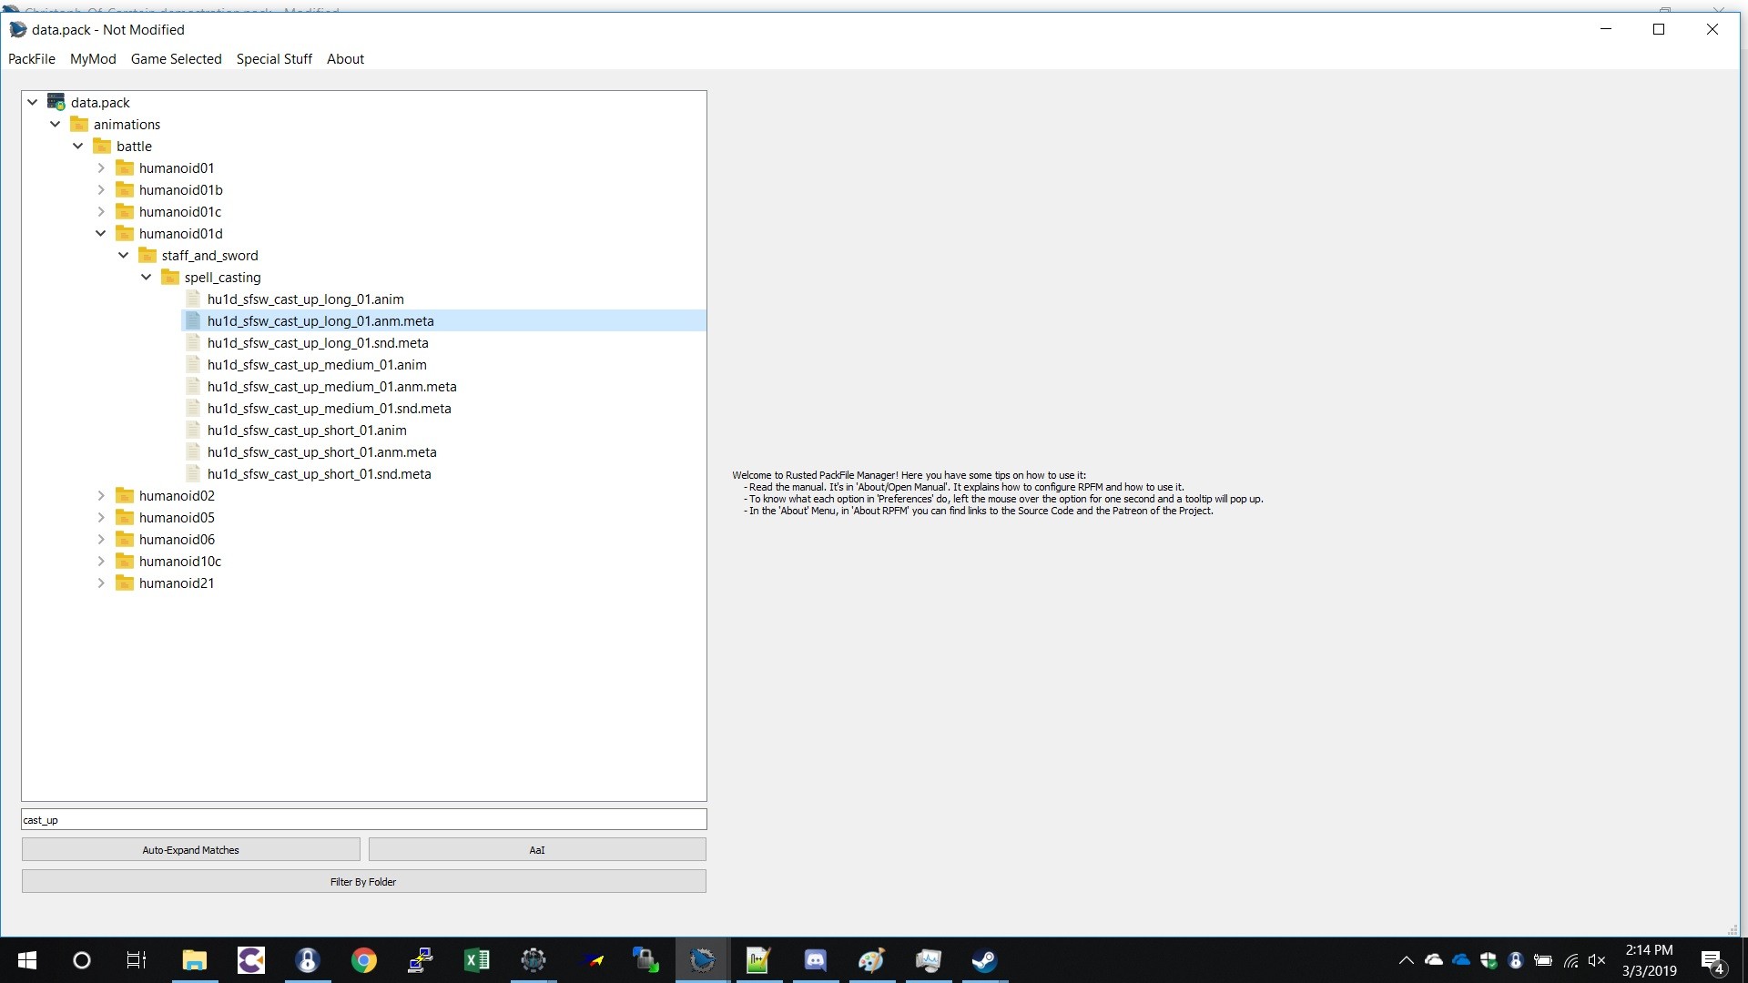Select hu1d_sfsw_cast_up_long_01.anim file
1748x983 pixels.
coord(305,299)
